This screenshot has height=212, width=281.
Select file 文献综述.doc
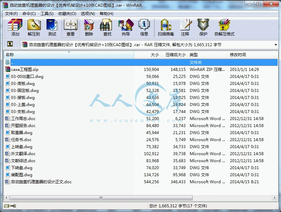(23, 161)
